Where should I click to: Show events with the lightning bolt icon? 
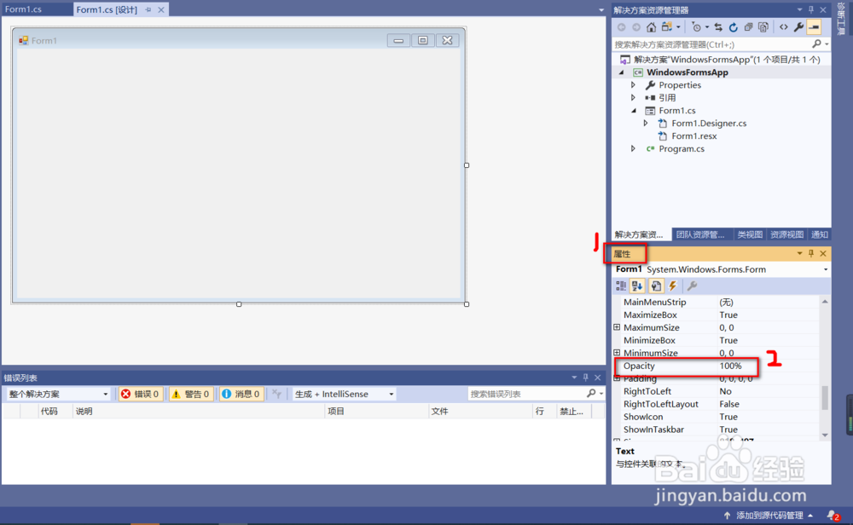tap(673, 286)
